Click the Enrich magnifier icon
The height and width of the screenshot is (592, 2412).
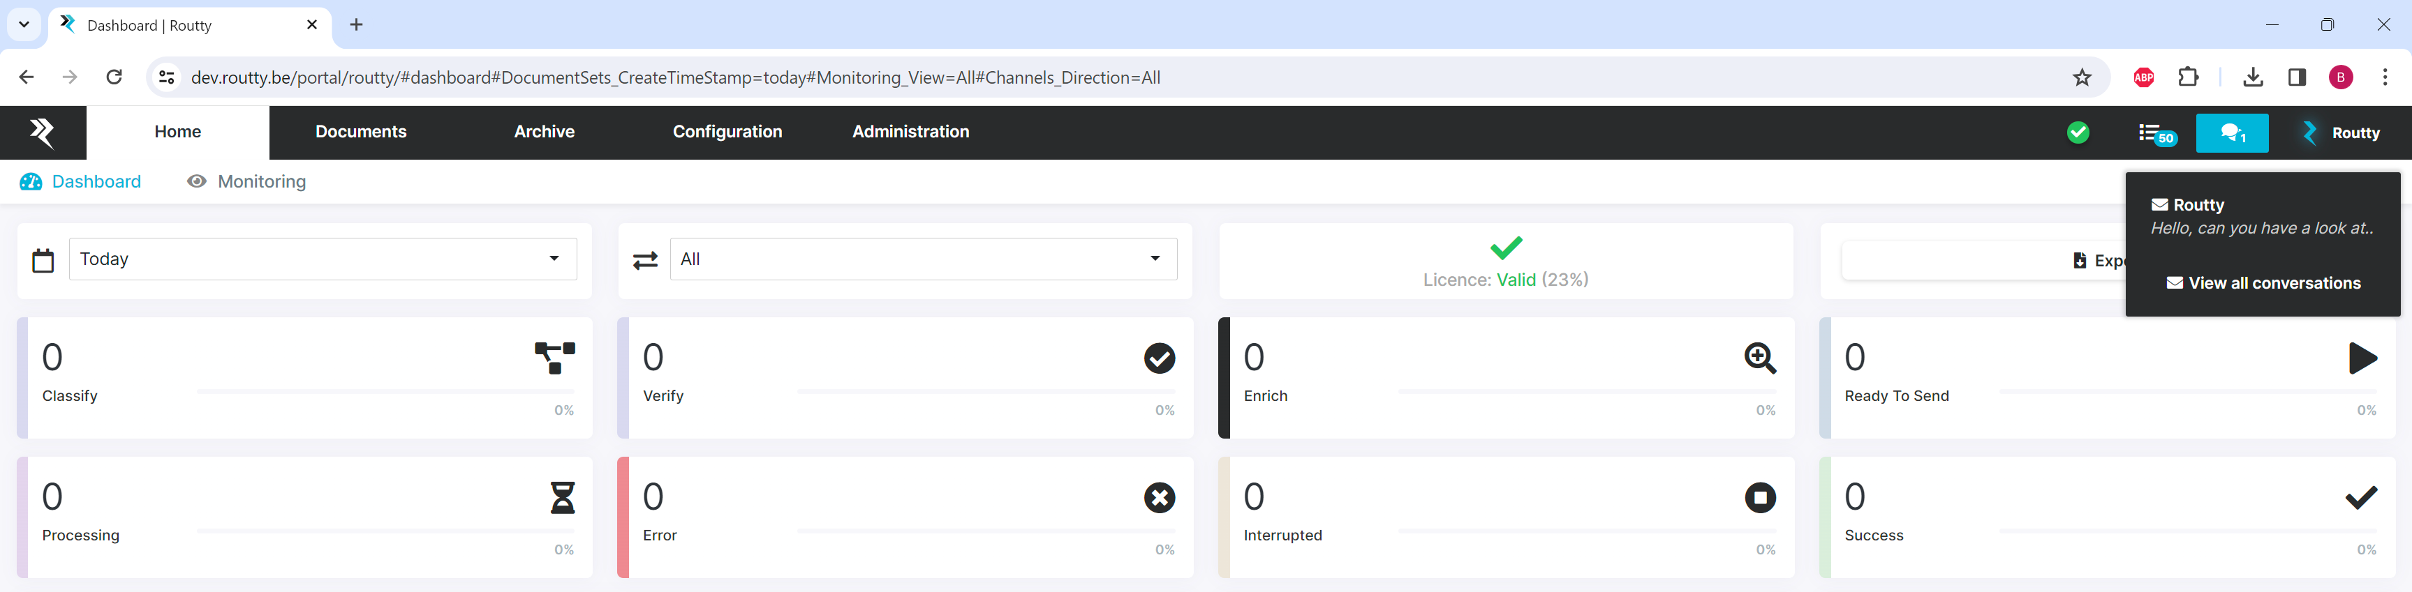coord(1759,358)
